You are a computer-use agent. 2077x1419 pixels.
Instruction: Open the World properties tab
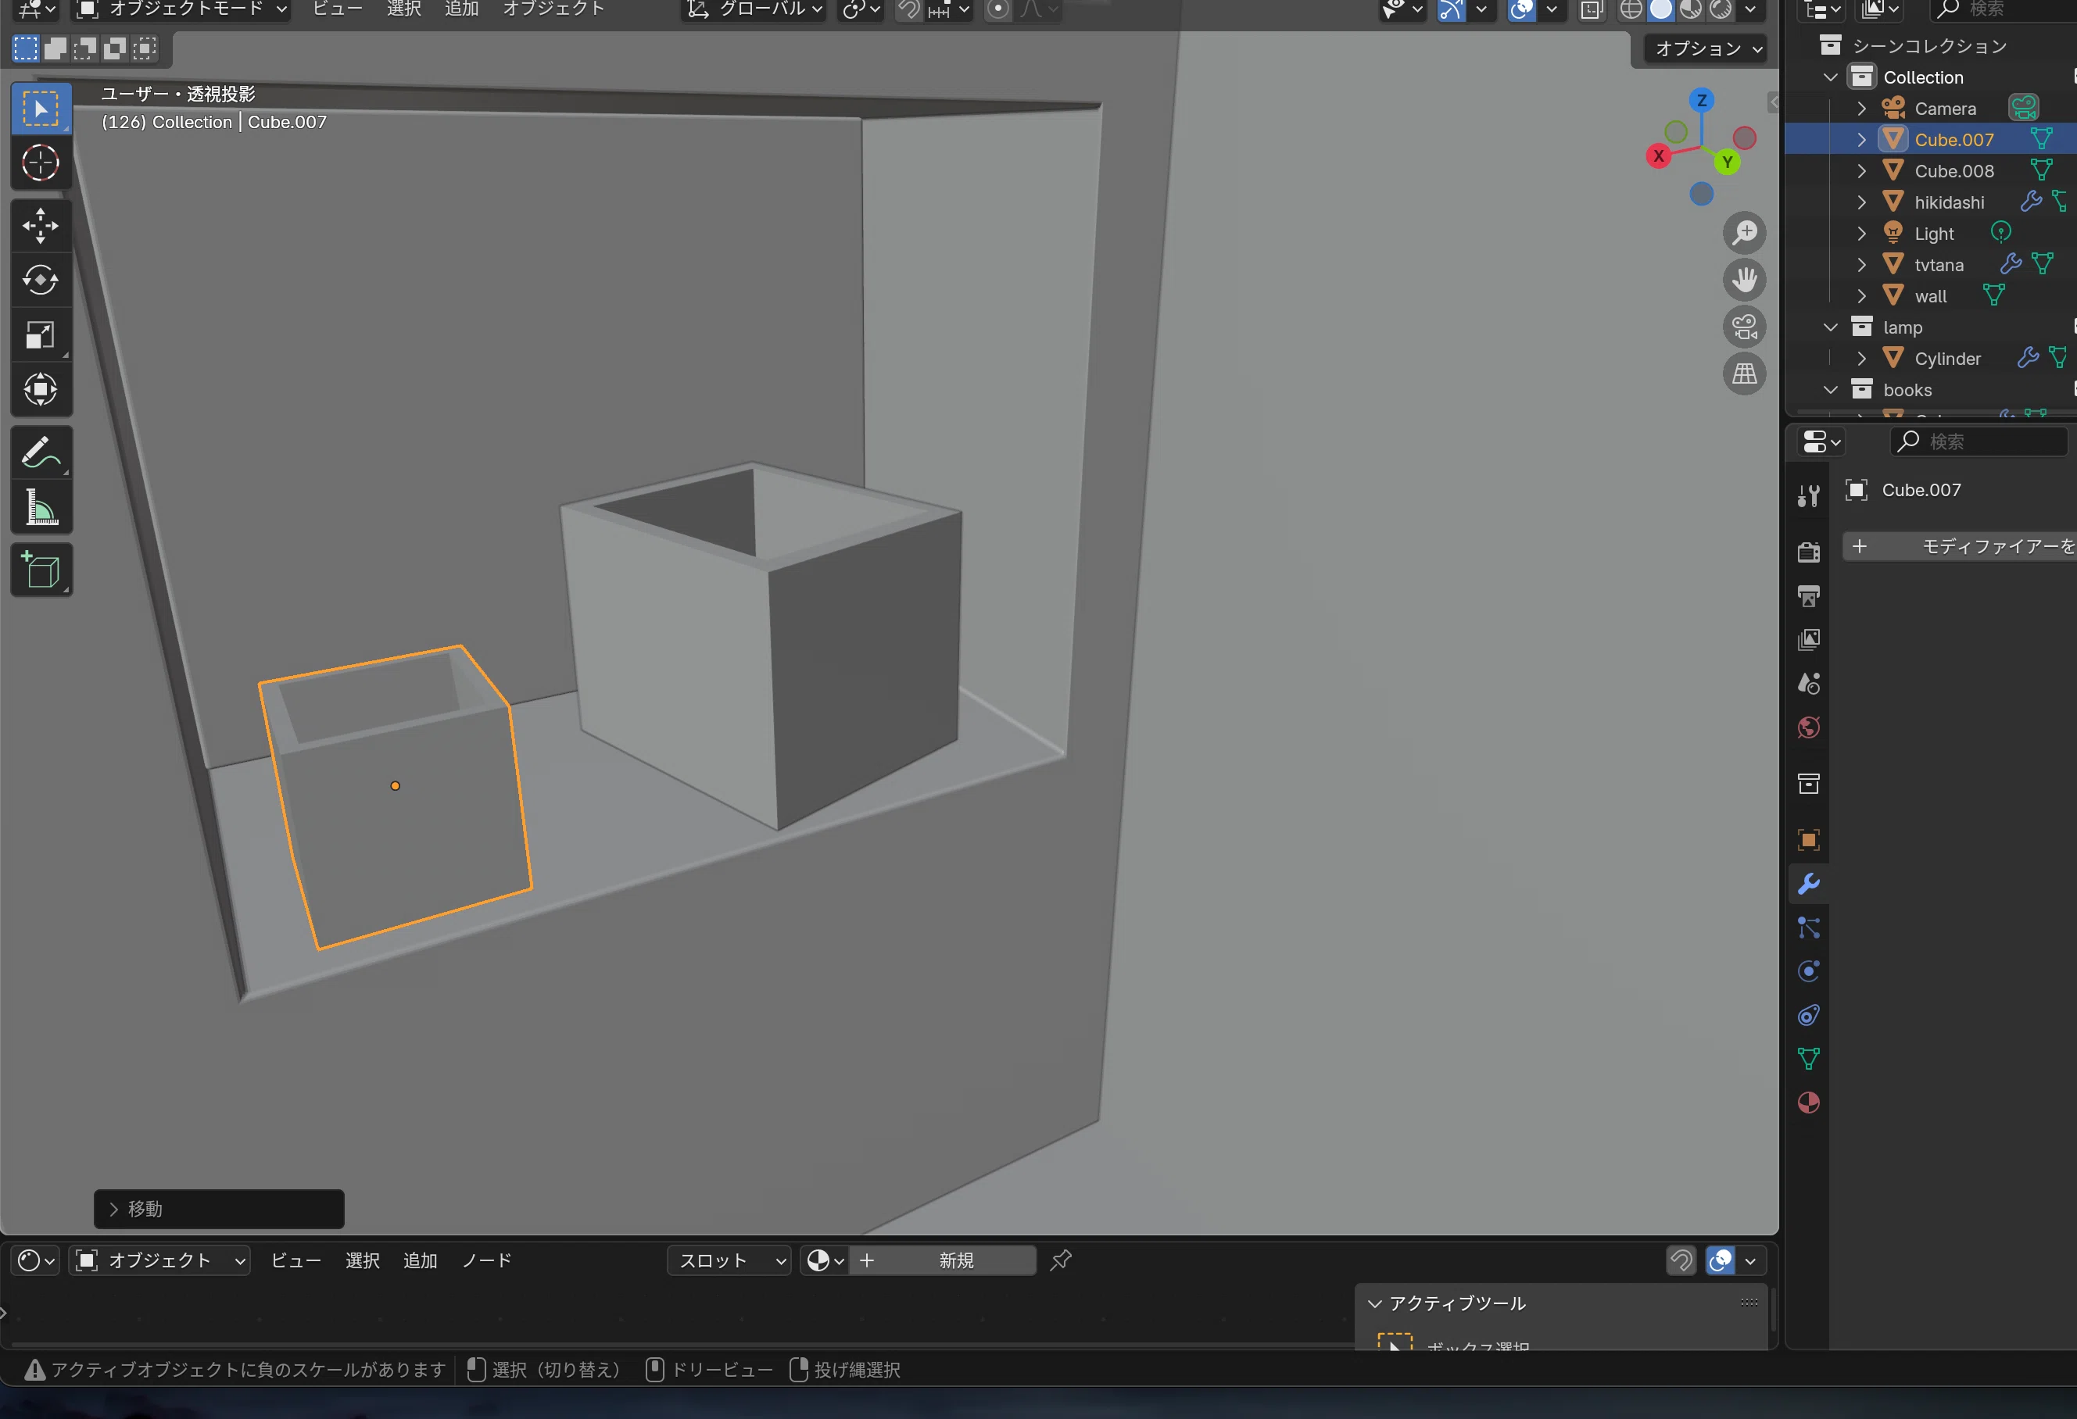coord(1808,727)
